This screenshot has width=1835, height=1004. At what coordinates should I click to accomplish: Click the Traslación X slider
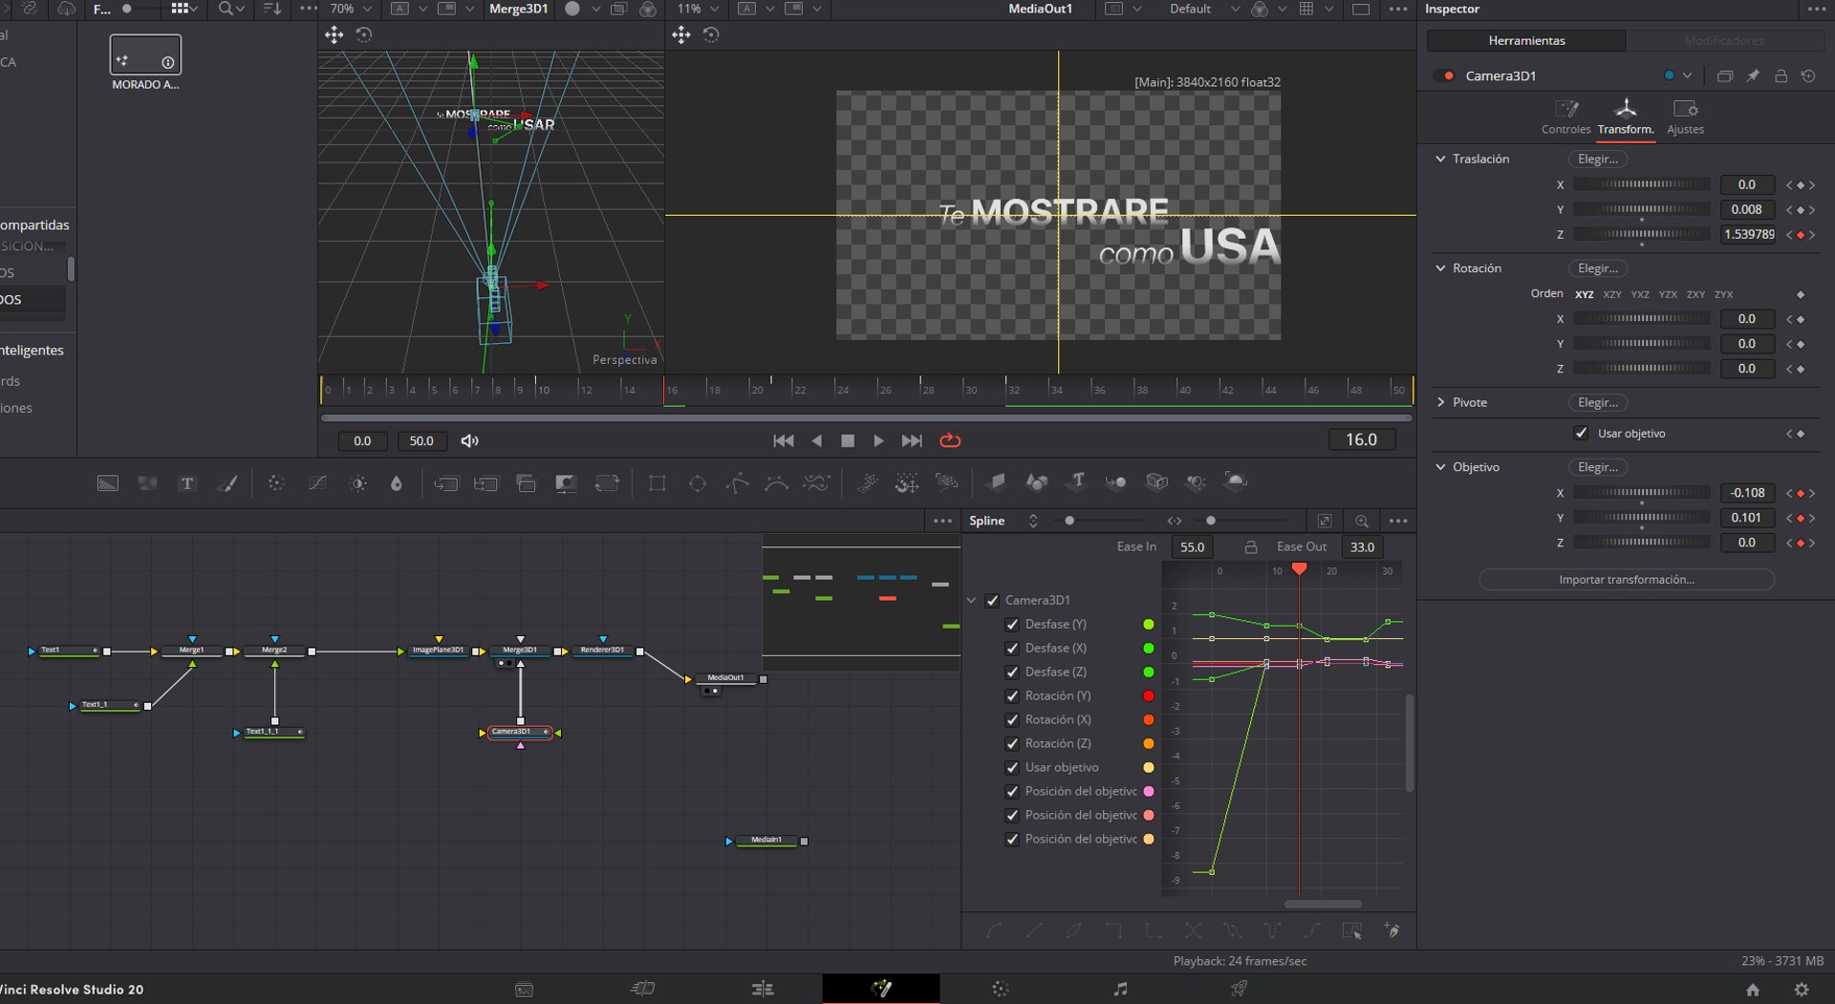coord(1641,185)
